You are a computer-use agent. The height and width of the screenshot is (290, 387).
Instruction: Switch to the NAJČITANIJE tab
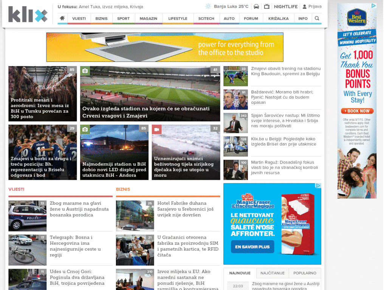pyautogui.click(x=272, y=273)
